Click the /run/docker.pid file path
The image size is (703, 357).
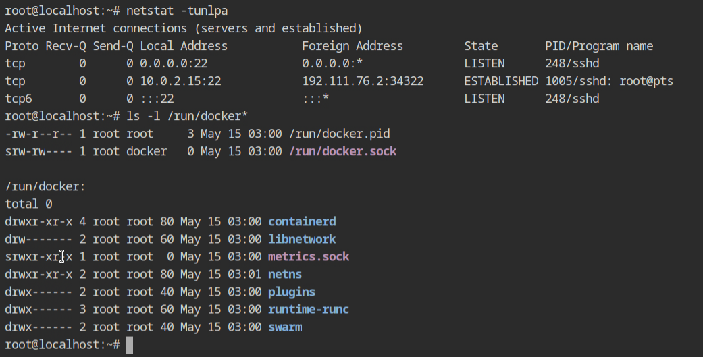pos(339,134)
